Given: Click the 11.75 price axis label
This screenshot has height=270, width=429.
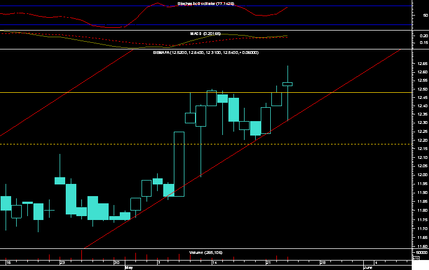Looking at the screenshot, I should pyautogui.click(x=422, y=219).
